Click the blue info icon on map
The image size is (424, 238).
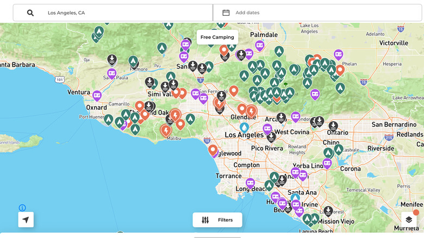22,208
